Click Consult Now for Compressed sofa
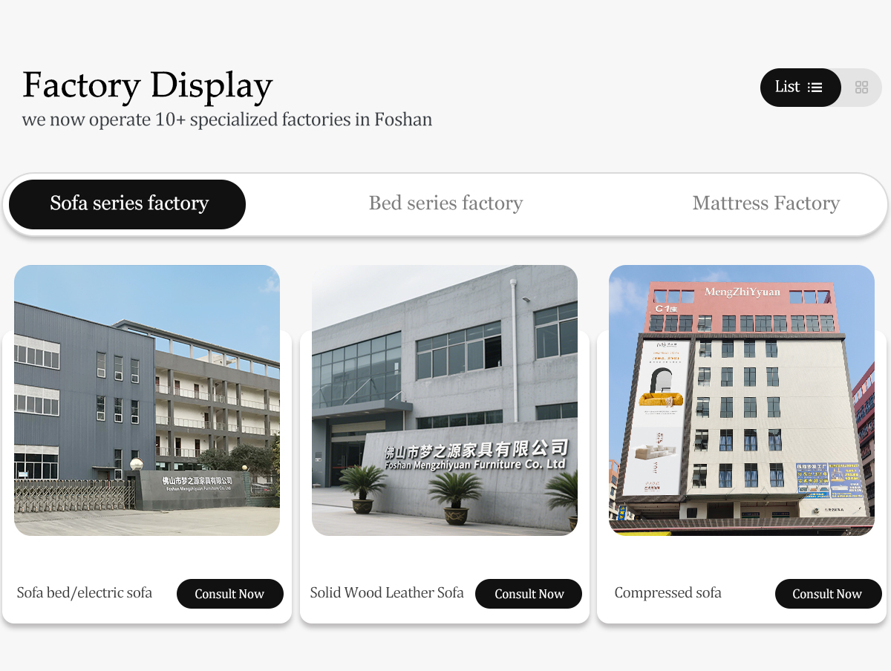 [x=829, y=594]
